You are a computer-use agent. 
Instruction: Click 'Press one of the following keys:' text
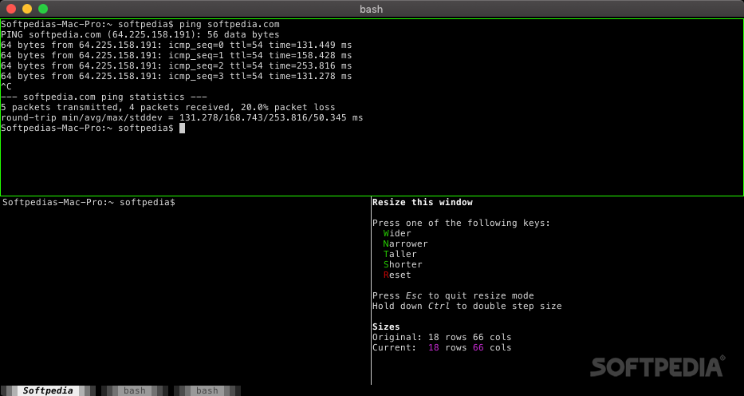pyautogui.click(x=461, y=223)
